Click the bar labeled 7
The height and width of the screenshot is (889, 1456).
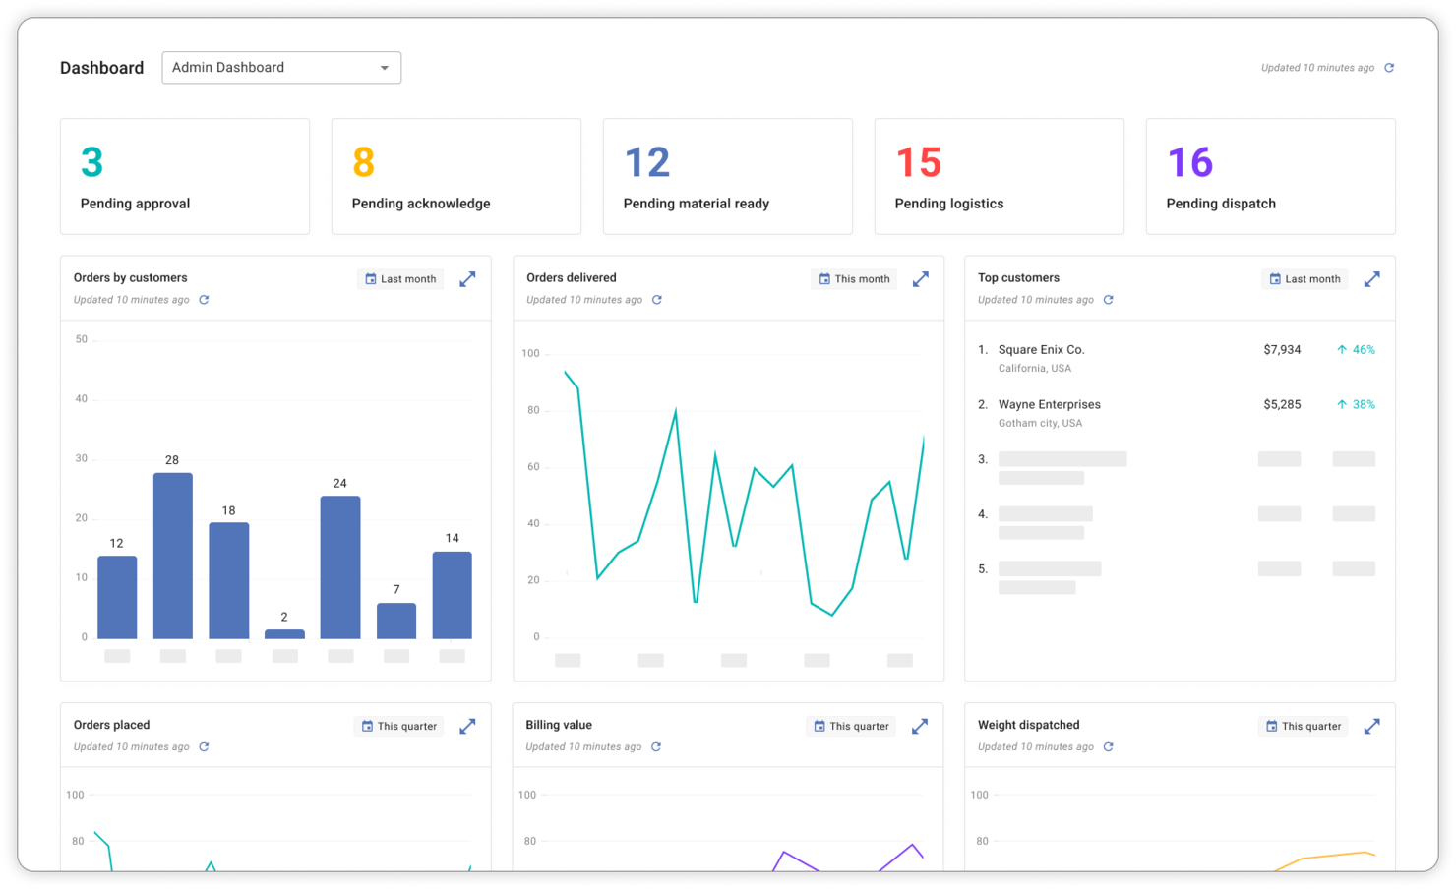pos(396,621)
